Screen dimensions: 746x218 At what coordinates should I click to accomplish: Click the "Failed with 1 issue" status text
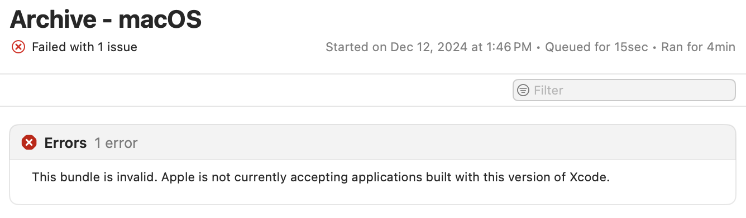point(84,47)
